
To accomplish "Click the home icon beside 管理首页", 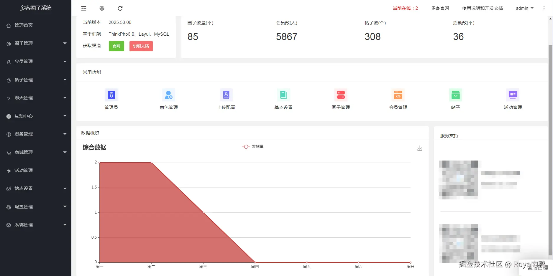I will click(x=9, y=26).
